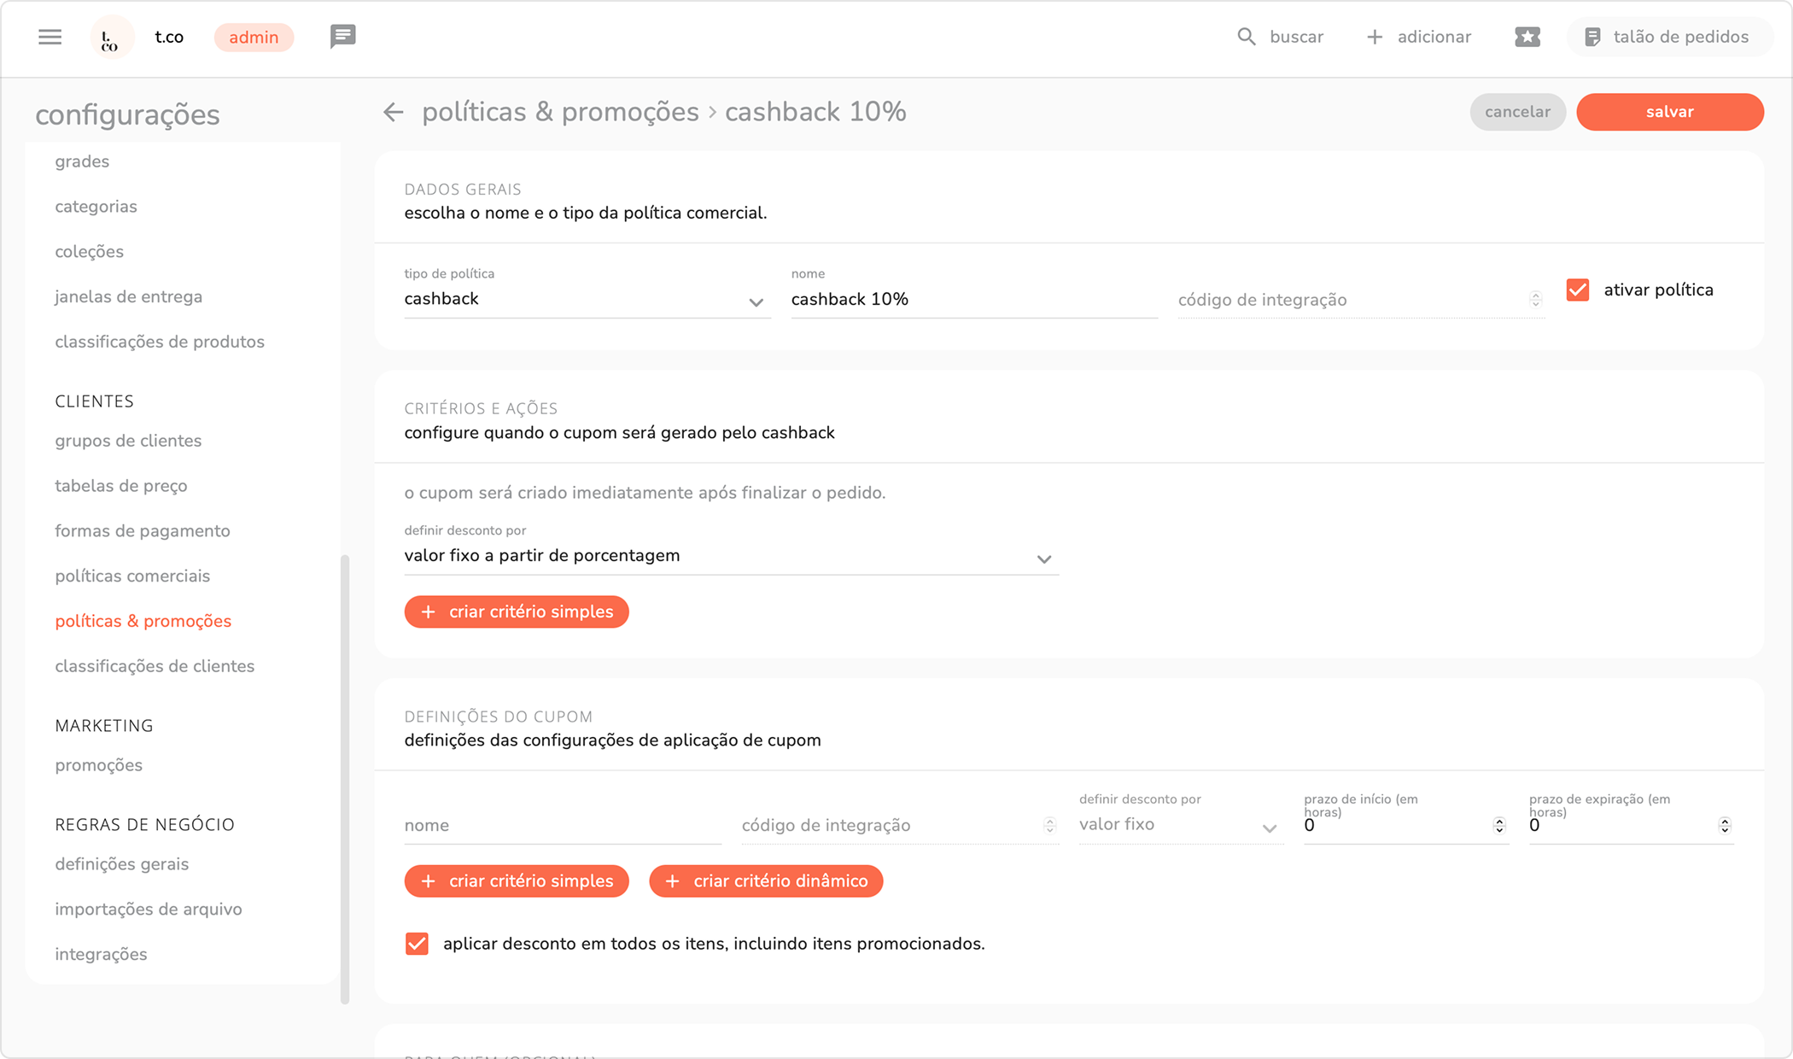The width and height of the screenshot is (1793, 1059).
Task: Open the hamburger navigation menu
Action: tap(50, 37)
